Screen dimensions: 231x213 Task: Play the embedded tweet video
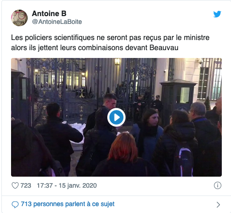[x=116, y=117]
